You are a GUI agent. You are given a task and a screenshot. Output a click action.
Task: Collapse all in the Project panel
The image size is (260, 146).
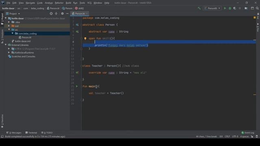pyautogui.click(x=56, y=13)
